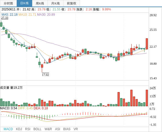Select the W&R indicator
The image size is (162, 132).
point(48,129)
